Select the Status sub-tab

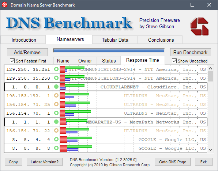tap(109, 61)
